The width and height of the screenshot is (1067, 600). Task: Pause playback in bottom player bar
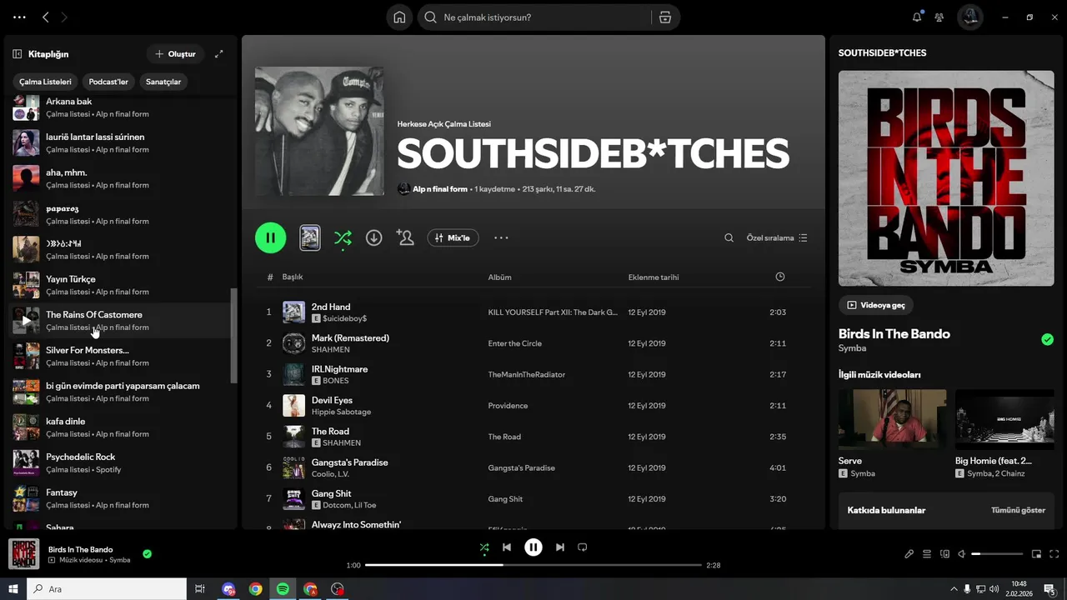[533, 547]
